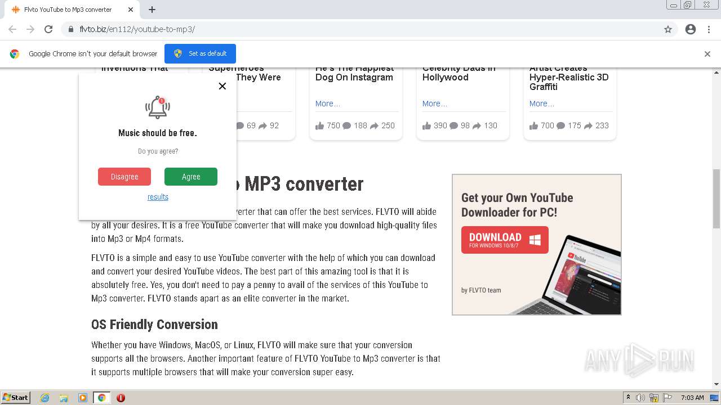
Task: Click Set as default button
Action: (x=200, y=53)
